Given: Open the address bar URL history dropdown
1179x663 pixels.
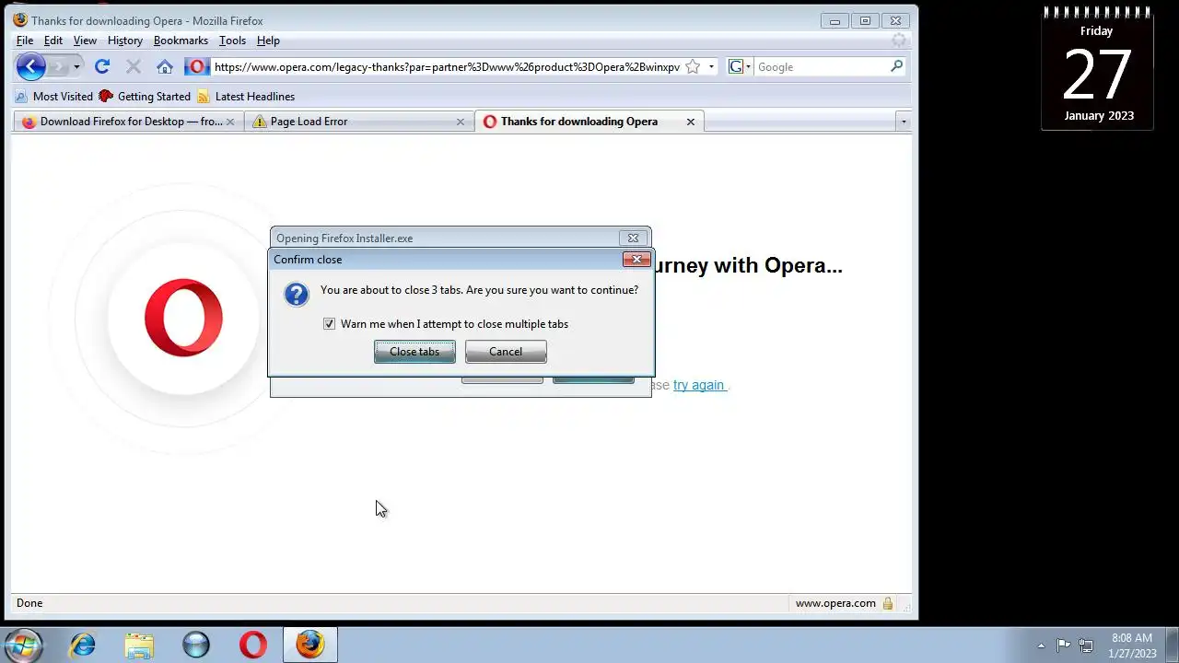Looking at the screenshot, I should [711, 66].
